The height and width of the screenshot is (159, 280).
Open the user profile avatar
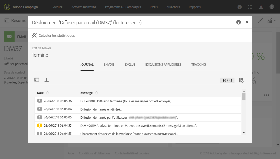coord(272,7)
